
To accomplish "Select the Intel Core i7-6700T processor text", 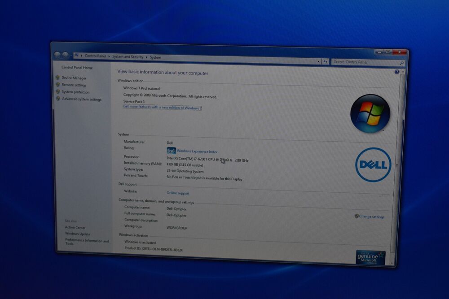I will (x=207, y=160).
